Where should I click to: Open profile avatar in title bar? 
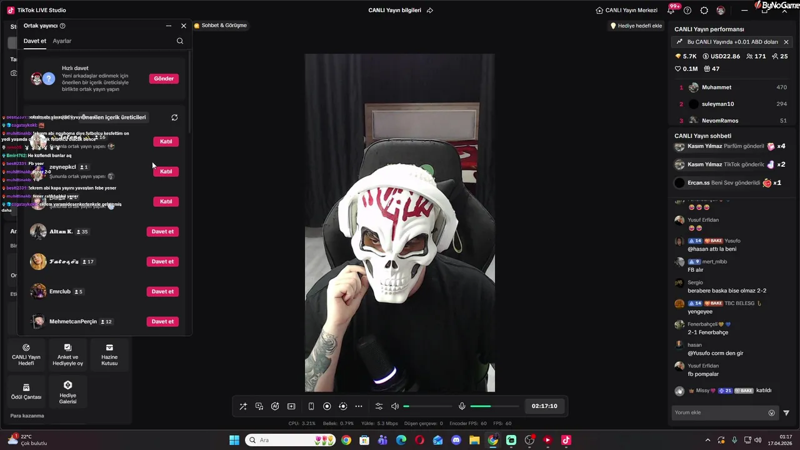click(721, 11)
